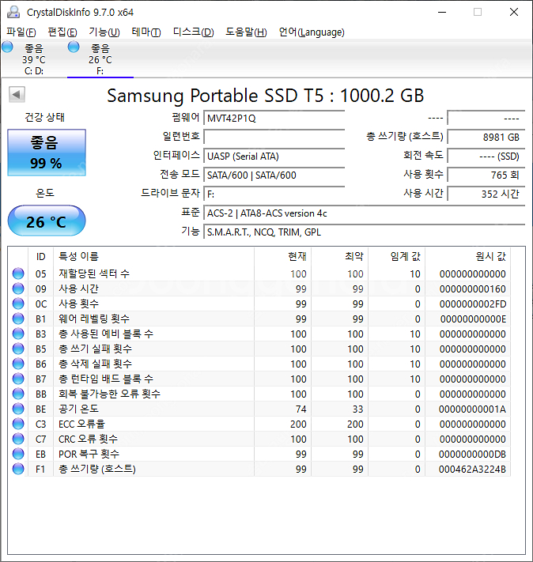Click the 현재 column header

[x=282, y=256]
